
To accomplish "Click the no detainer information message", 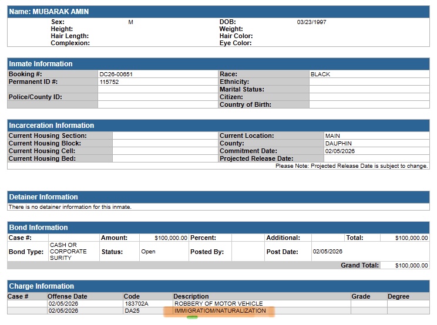I will 70,207.
